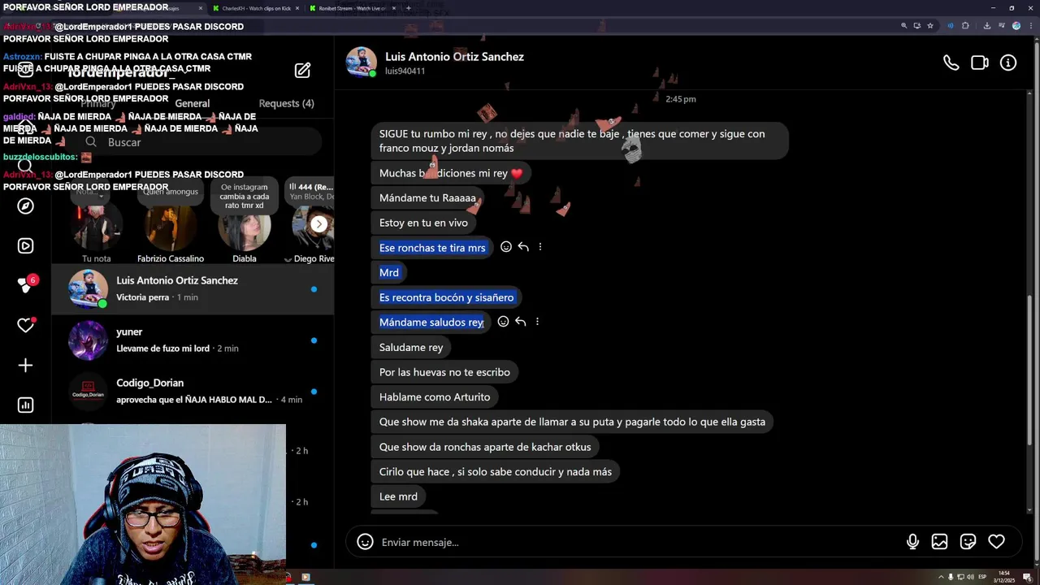The width and height of the screenshot is (1040, 585).
Task: Start an audio call with Luis
Action: click(951, 63)
